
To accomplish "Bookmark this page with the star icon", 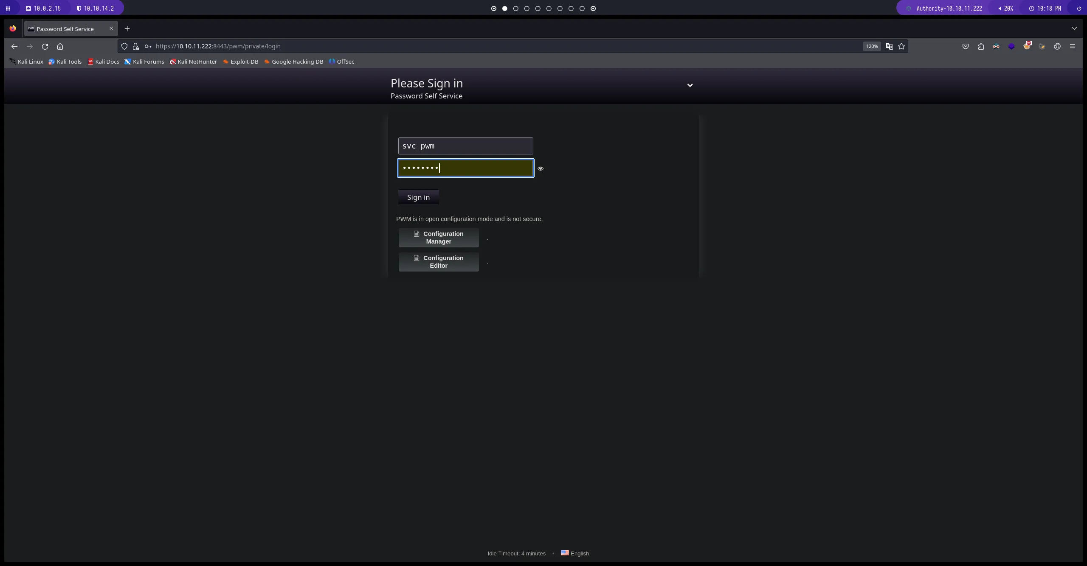I will [x=901, y=46].
